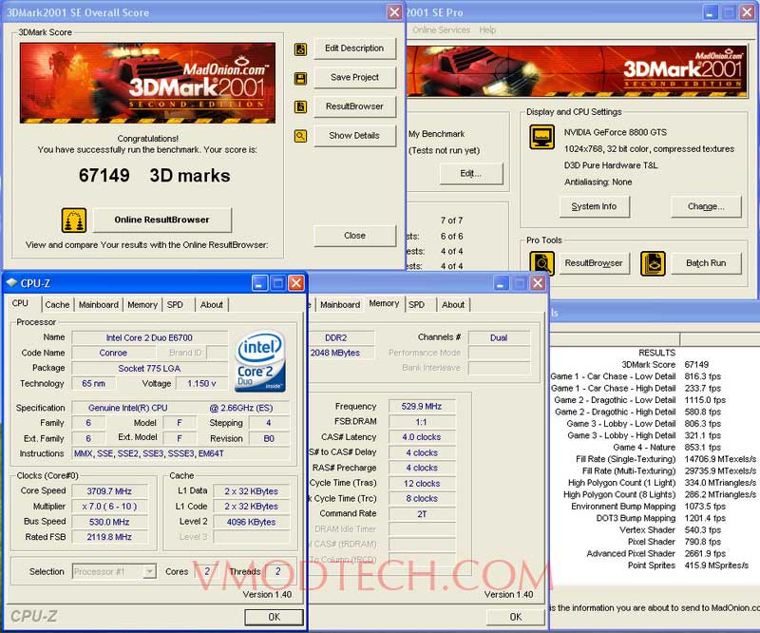
Task: Open System Info in 3DMark Pro window
Action: pos(595,206)
